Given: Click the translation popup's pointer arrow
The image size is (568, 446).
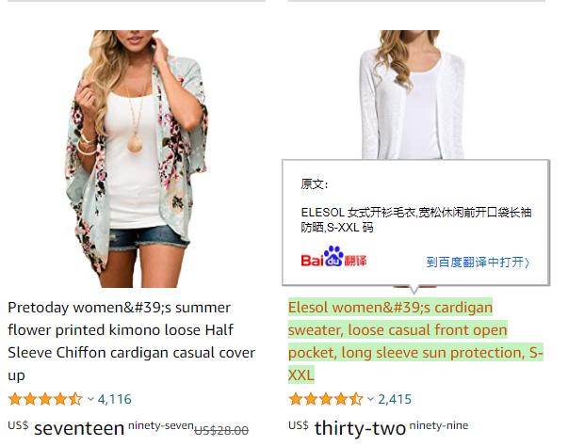Looking at the screenshot, I should [414, 290].
